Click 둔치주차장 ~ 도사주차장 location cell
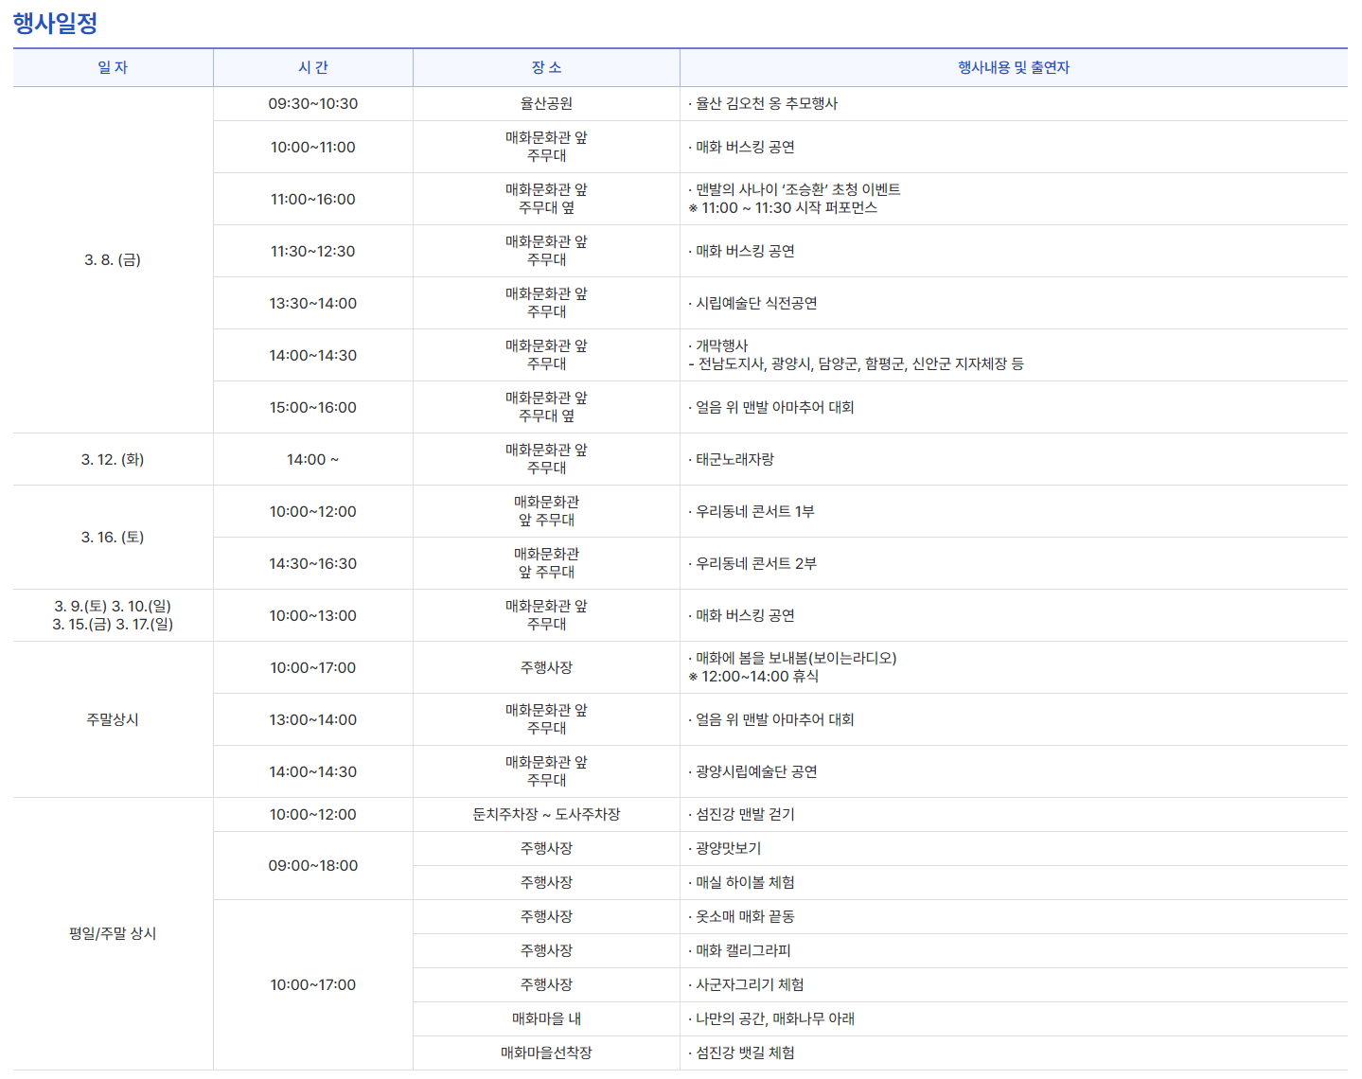This screenshot has height=1079, width=1362. pyautogui.click(x=546, y=814)
